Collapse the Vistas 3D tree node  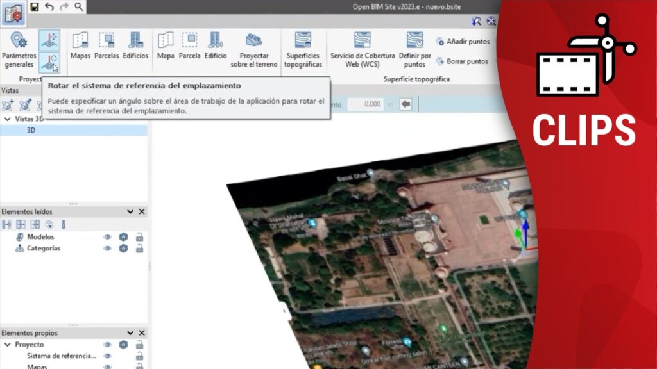[x=7, y=119]
